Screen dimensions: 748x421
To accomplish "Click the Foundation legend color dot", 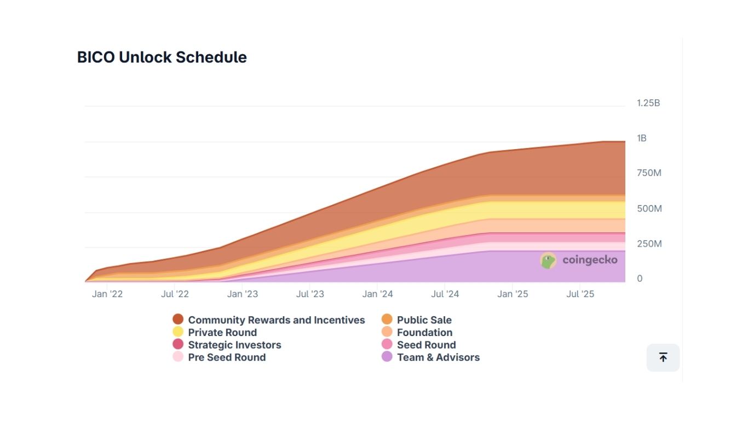I will click(x=387, y=332).
